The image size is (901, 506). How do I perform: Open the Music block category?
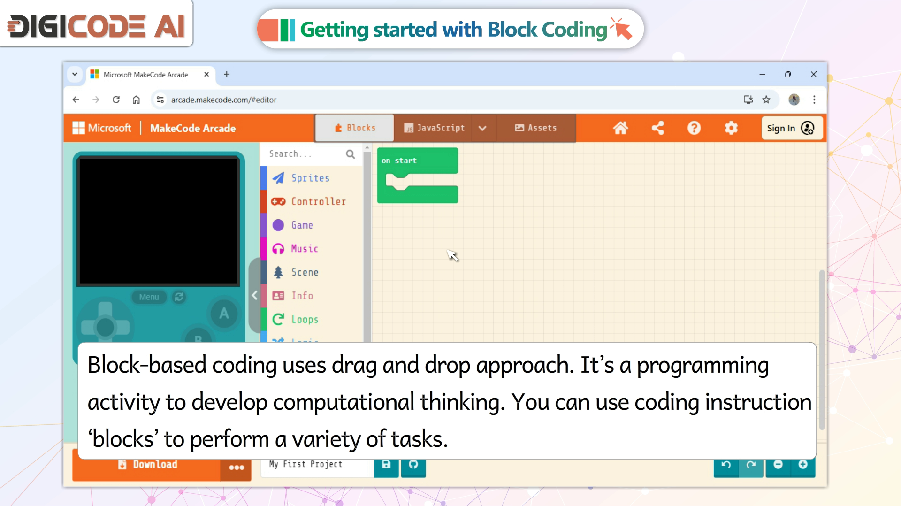click(x=311, y=248)
